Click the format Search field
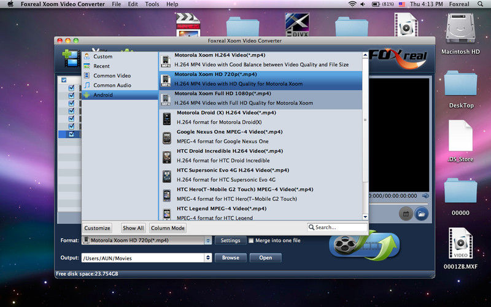Viewport: 491px width, 307px height. pos(337,227)
